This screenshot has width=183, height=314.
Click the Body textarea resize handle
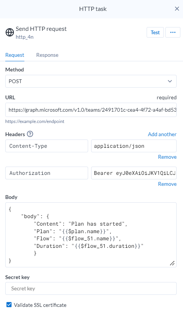tap(172, 263)
